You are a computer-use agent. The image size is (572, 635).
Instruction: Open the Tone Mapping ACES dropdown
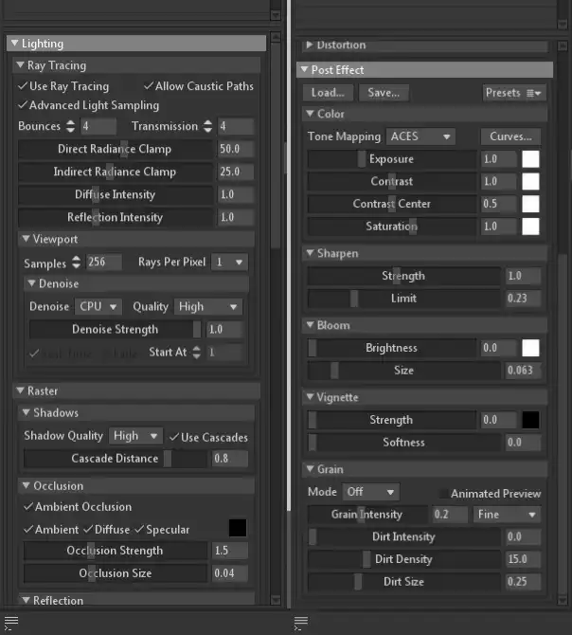click(420, 136)
